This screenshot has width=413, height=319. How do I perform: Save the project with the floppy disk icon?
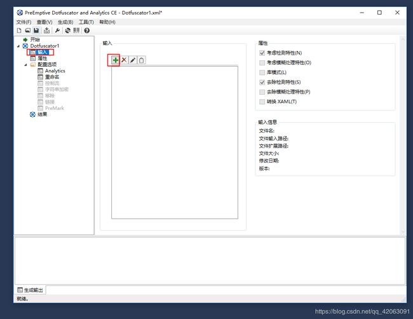pos(36,31)
